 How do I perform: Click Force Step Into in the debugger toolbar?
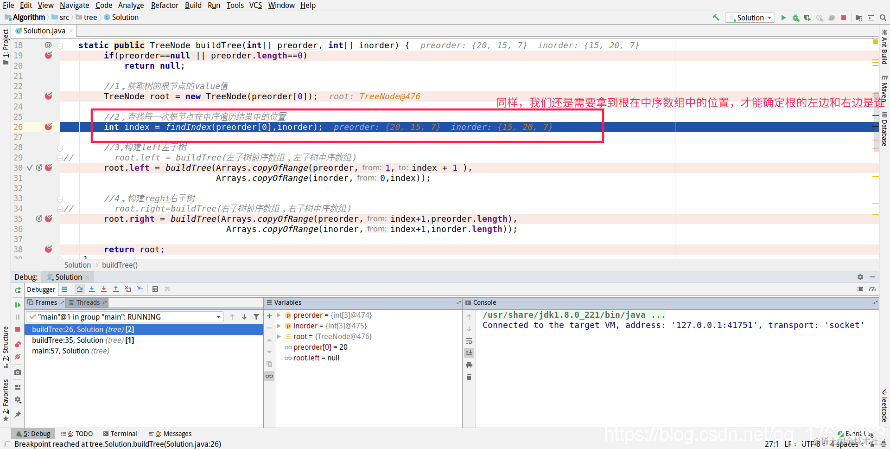(104, 289)
